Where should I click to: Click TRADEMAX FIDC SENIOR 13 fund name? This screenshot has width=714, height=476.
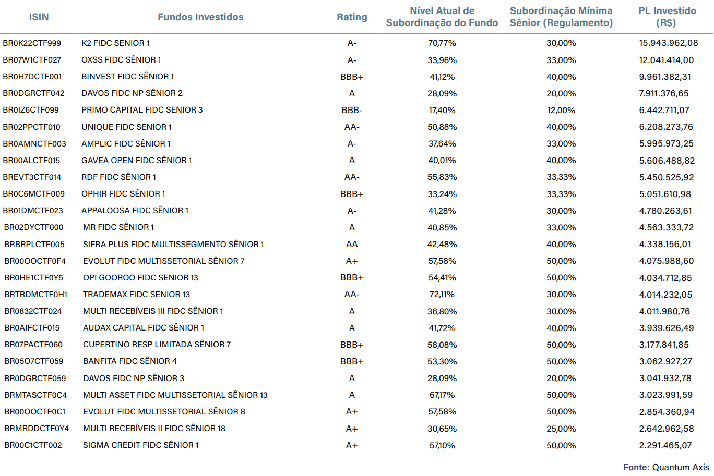136,295
